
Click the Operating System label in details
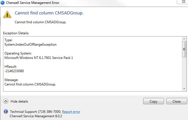point(18,53)
